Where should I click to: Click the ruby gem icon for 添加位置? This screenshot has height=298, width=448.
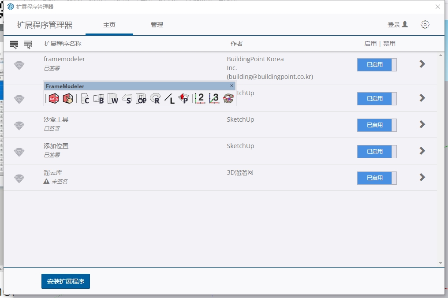(19, 152)
